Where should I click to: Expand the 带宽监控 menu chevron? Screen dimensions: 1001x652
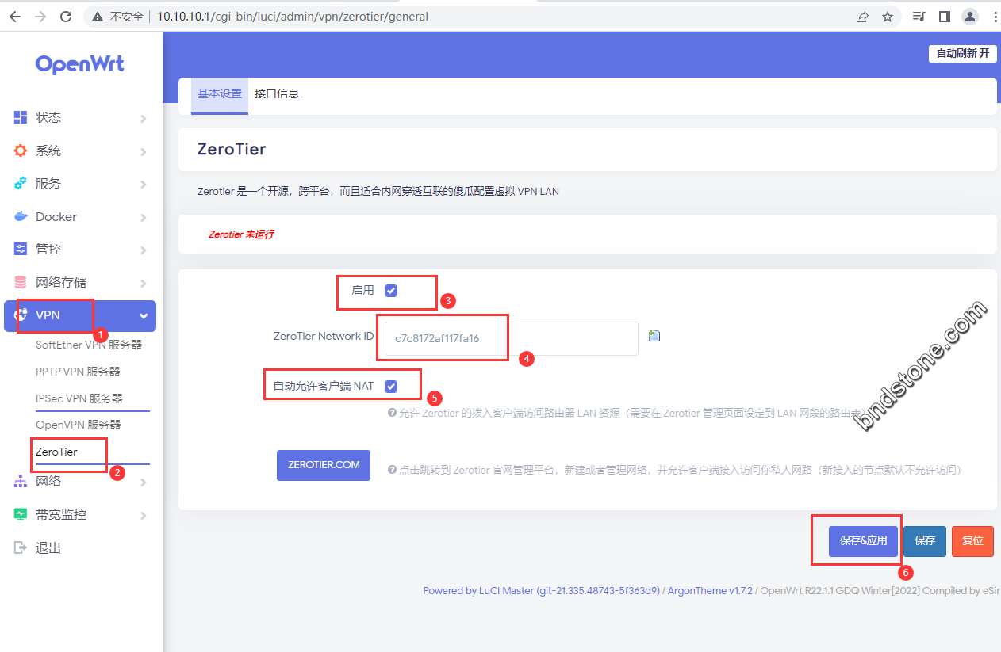pyautogui.click(x=144, y=515)
